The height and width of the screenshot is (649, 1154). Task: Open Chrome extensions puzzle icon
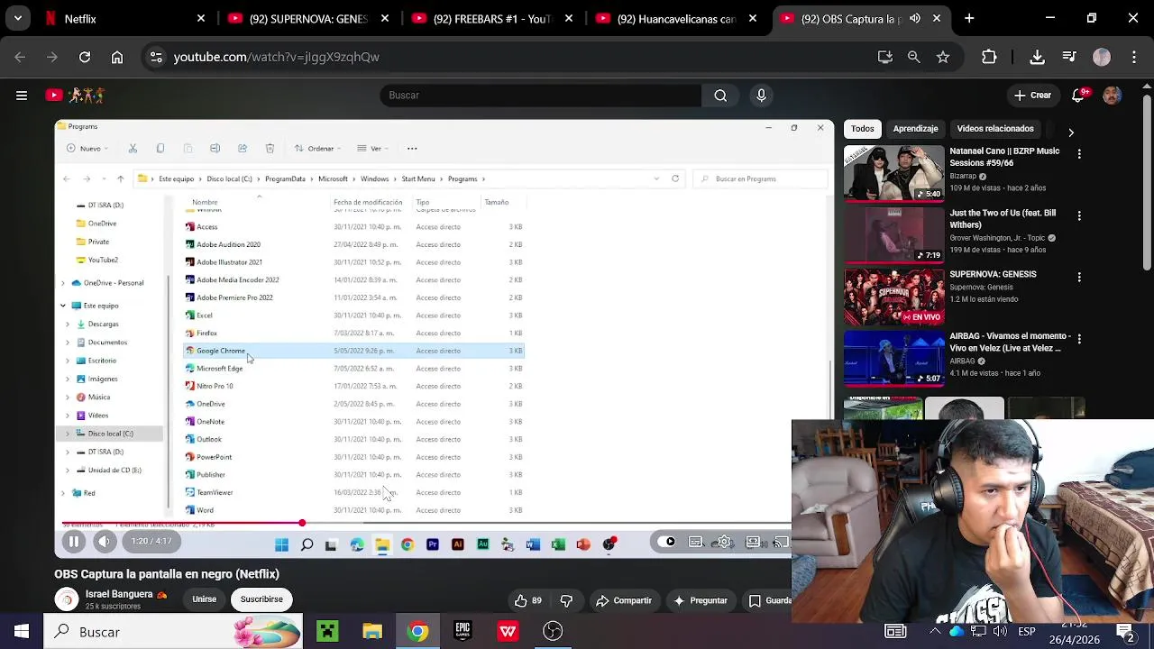pyautogui.click(x=989, y=57)
